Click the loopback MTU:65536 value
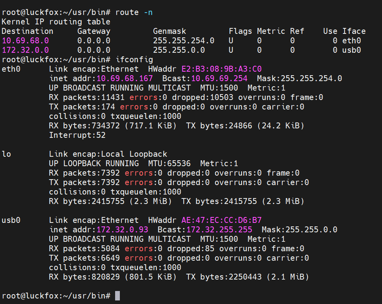The image size is (382, 304). point(169,163)
